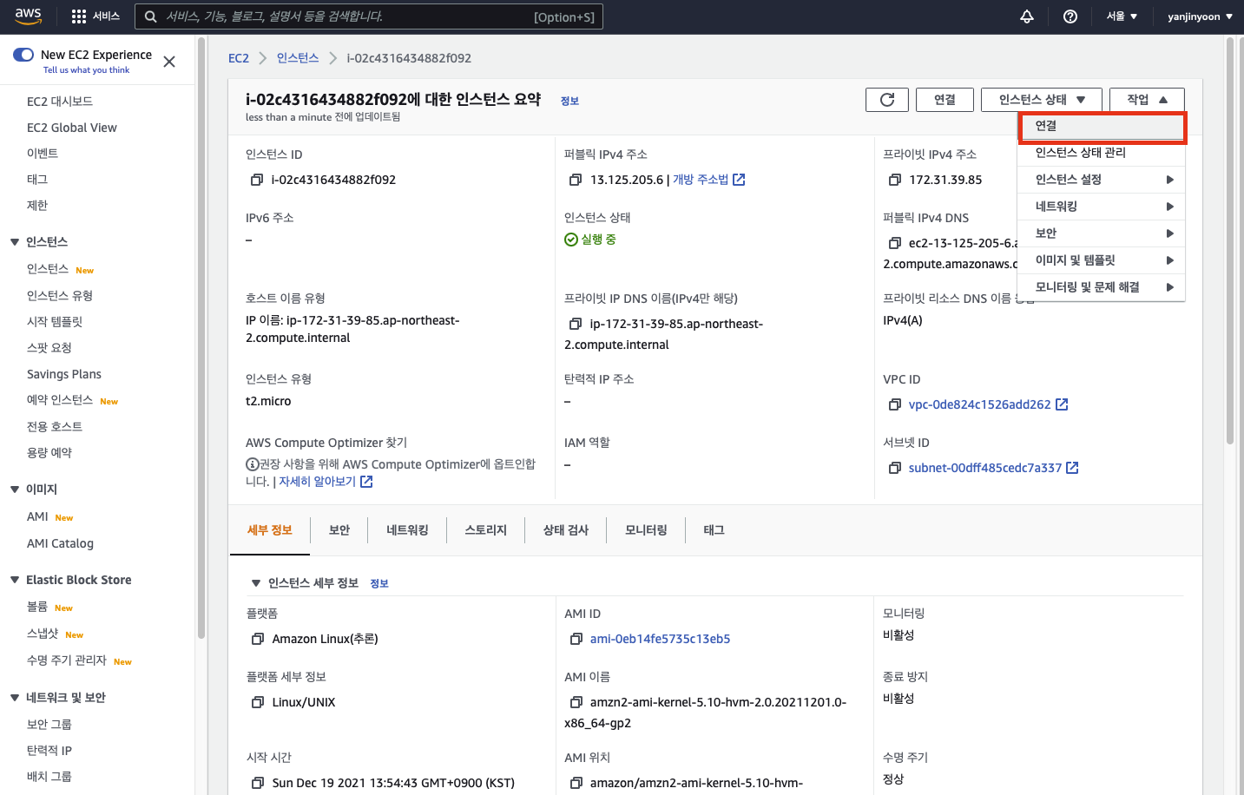Screen dimensions: 1244x795
Task: Click the search magnifier icon
Action: (151, 16)
